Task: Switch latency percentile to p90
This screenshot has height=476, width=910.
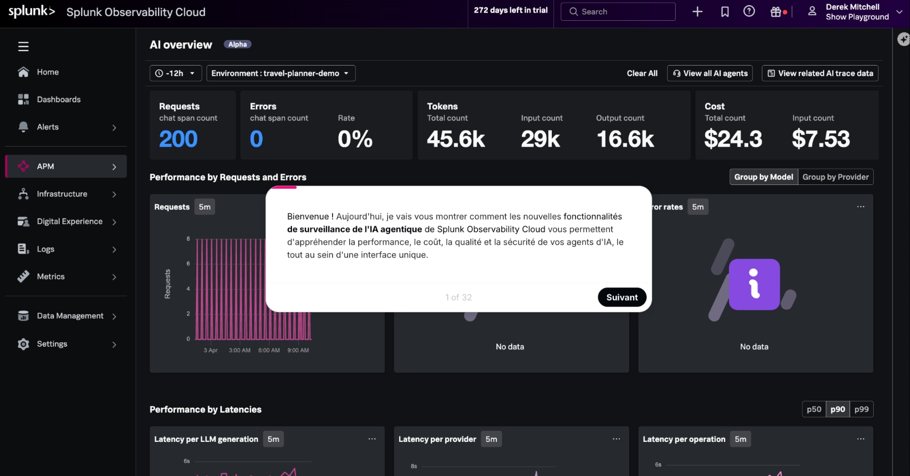Action: (838, 409)
